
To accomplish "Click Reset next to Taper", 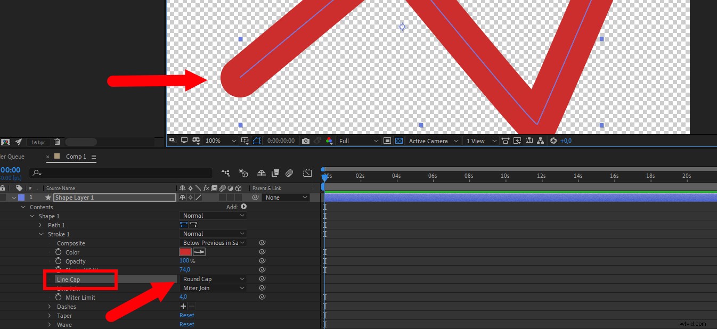I will coord(186,315).
